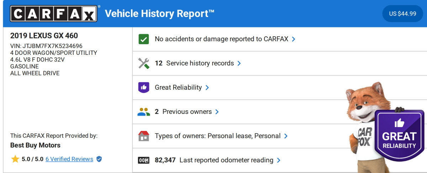Click the blue verified shield badge
This screenshot has width=427, height=173.
point(99,159)
